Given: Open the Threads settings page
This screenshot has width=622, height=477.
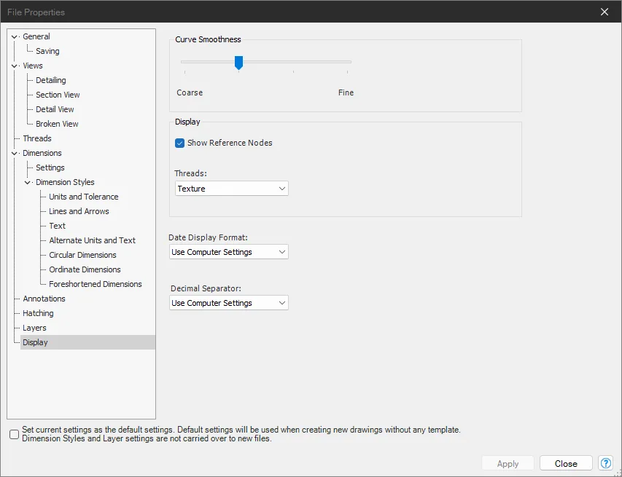Looking at the screenshot, I should tap(37, 138).
